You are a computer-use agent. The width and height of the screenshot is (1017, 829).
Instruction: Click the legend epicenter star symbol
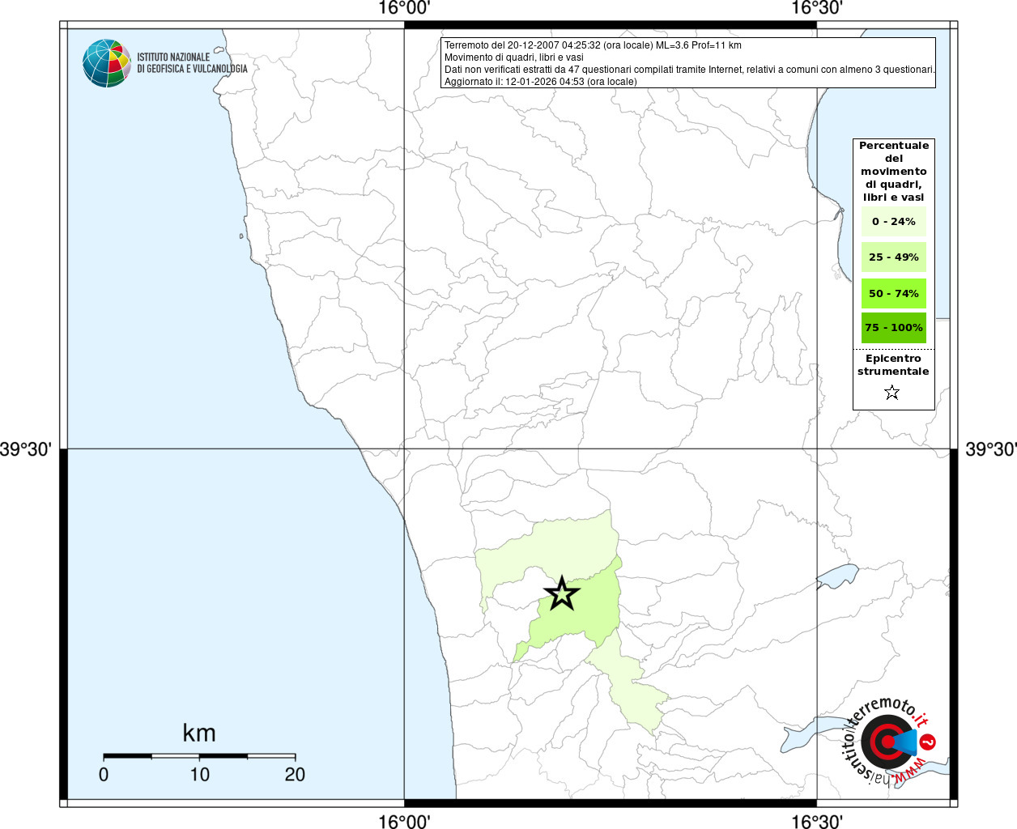892,393
